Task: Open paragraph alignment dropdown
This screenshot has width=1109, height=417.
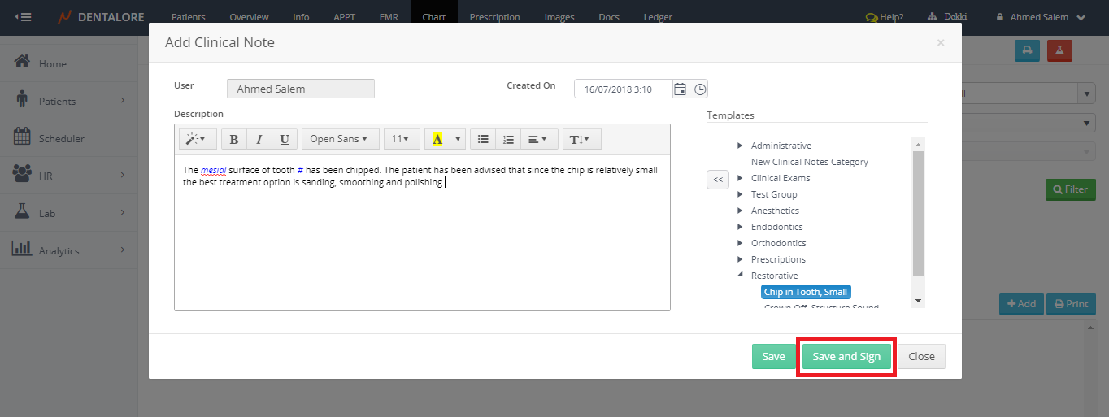Action: [x=537, y=139]
